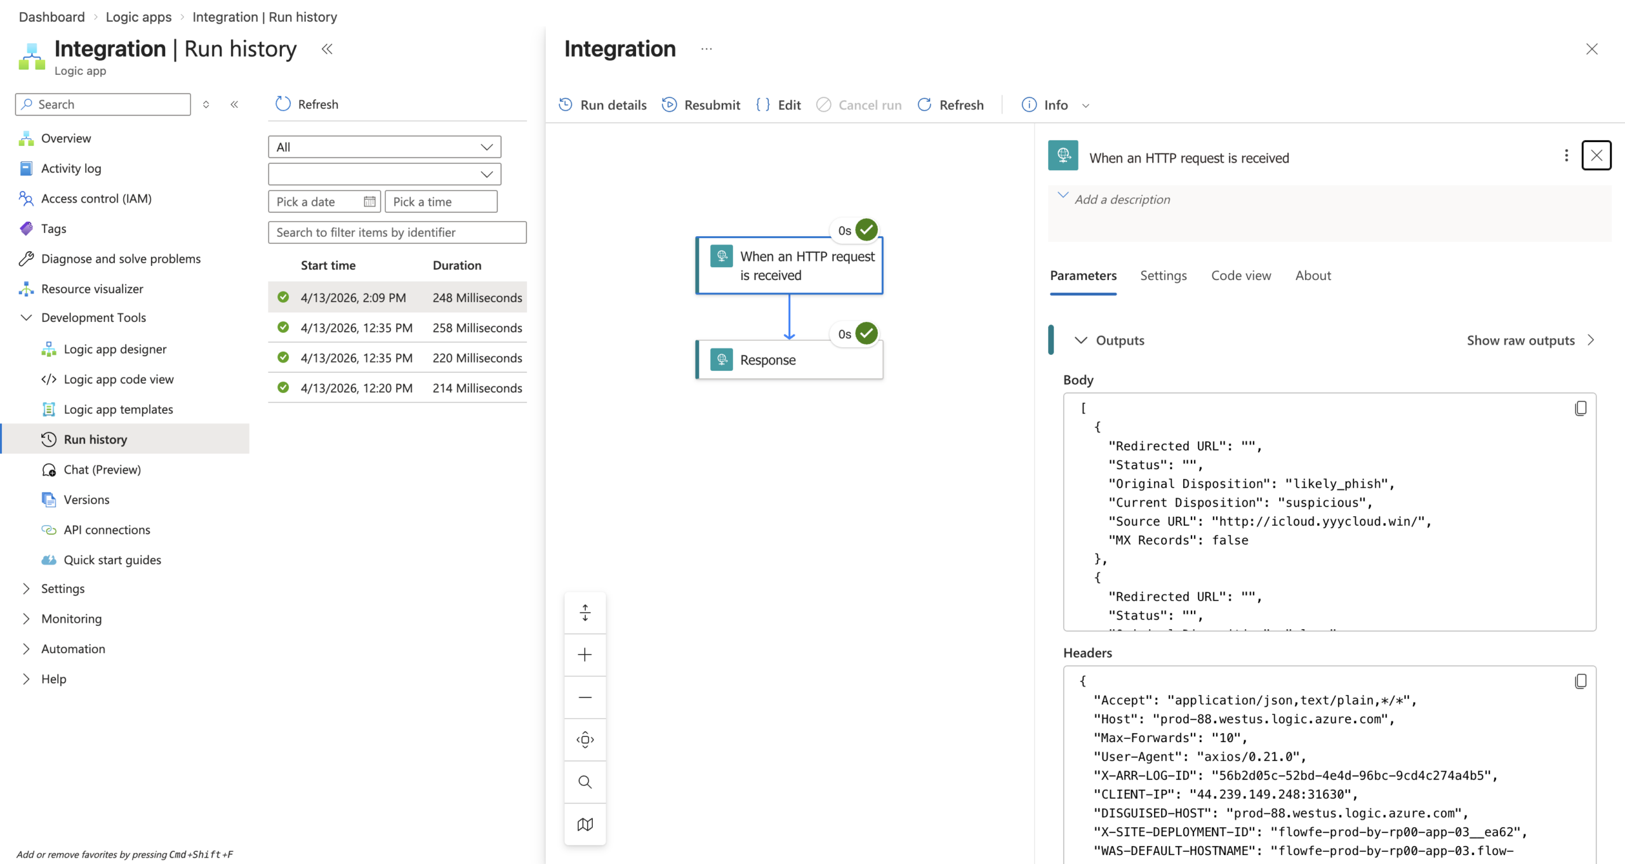Expand the Info dropdown arrow
The width and height of the screenshot is (1625, 864).
[1085, 105]
